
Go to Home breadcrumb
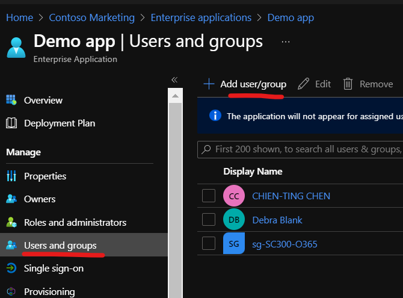tap(19, 17)
